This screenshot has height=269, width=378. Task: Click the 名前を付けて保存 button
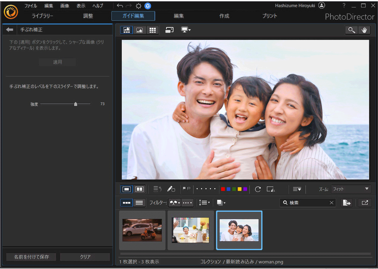(31, 257)
